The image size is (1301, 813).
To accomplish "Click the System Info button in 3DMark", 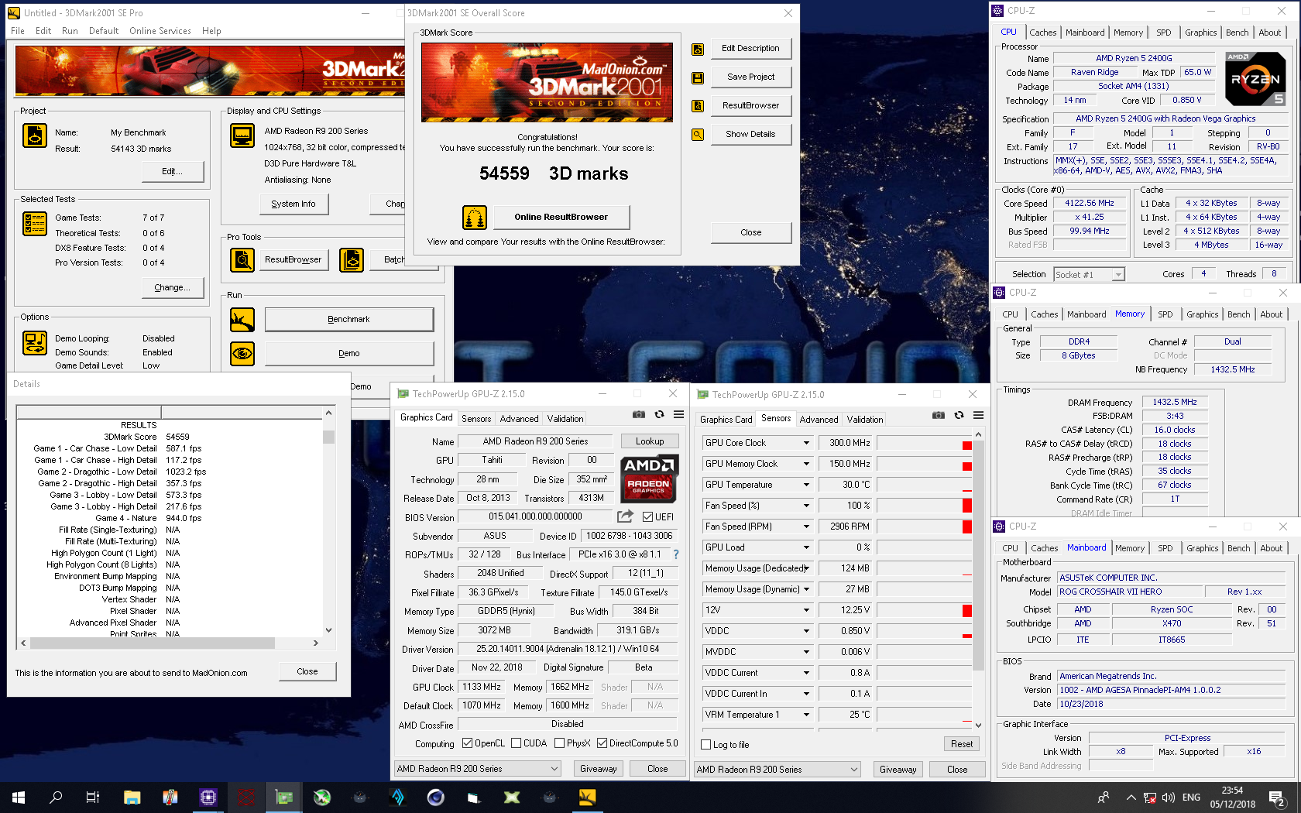I will pos(293,204).
